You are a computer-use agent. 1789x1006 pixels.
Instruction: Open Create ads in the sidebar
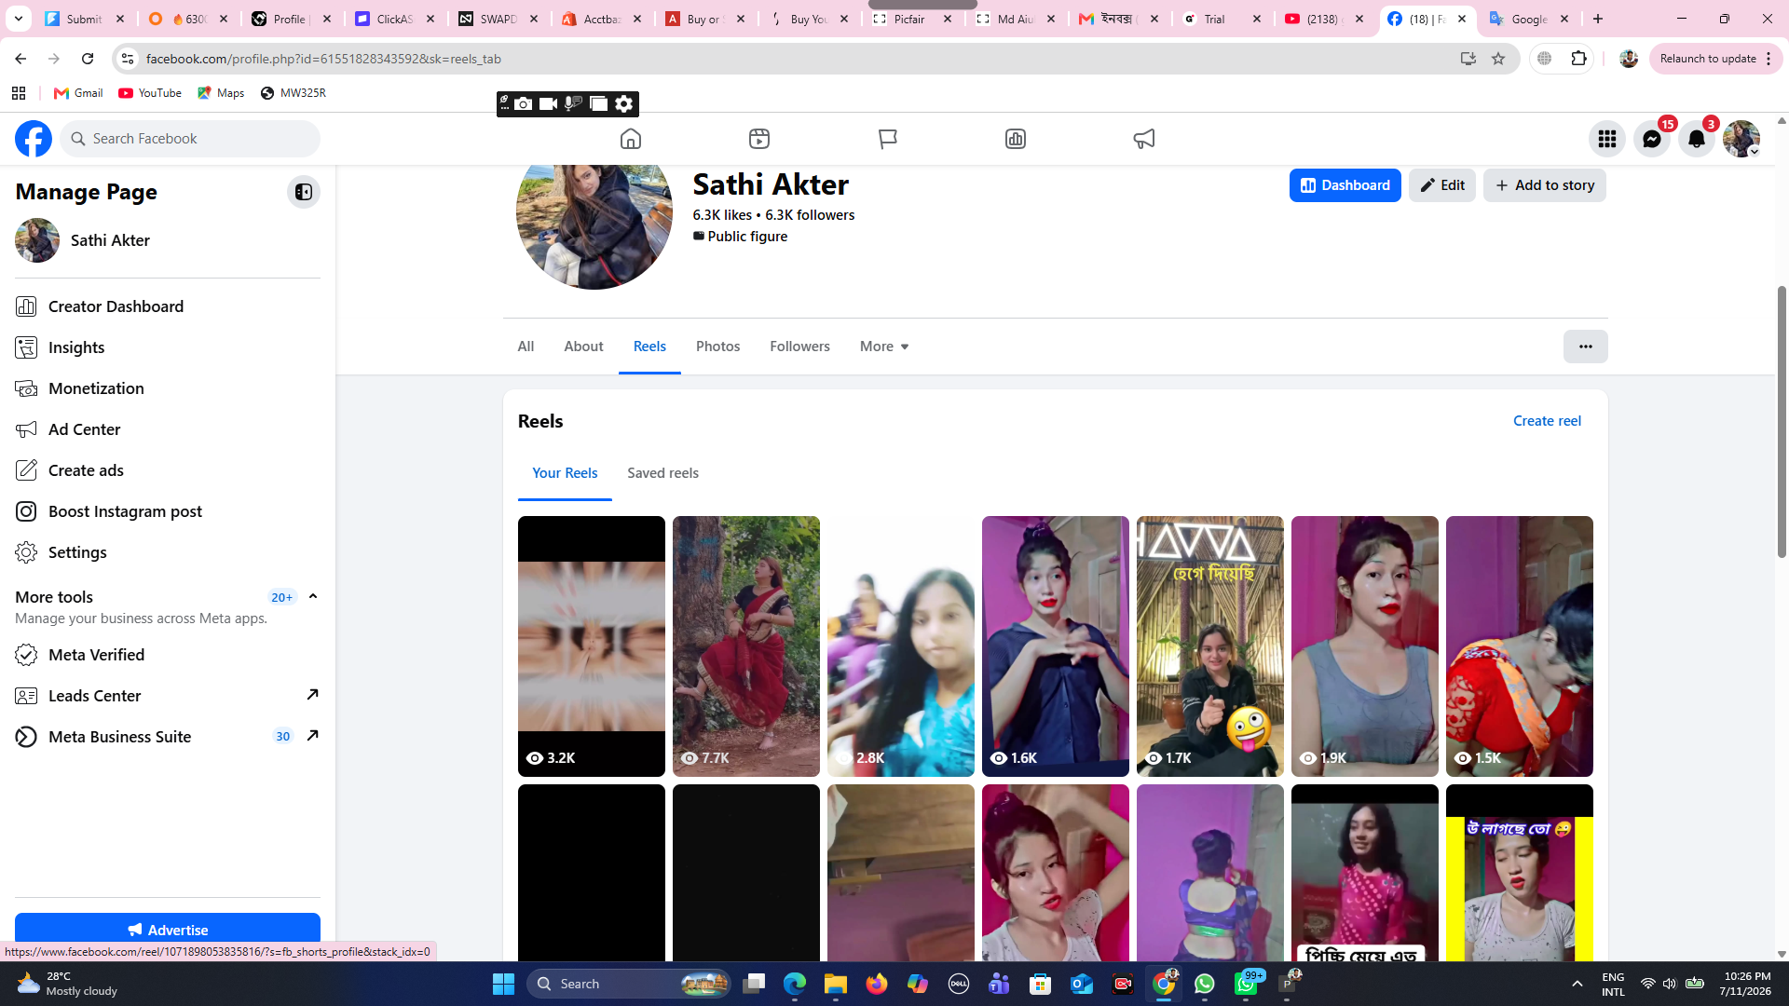[x=168, y=470]
